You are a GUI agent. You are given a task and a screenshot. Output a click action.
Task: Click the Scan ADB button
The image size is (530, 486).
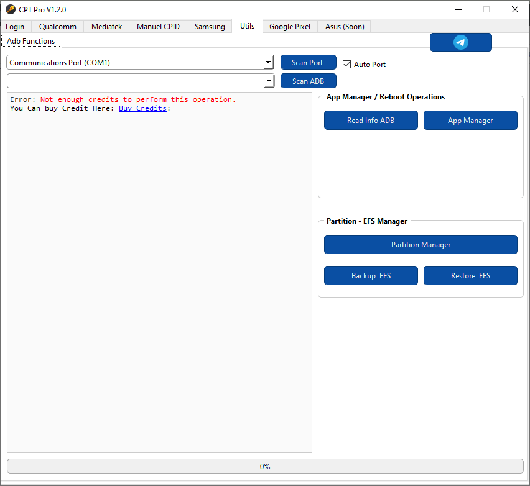pyautogui.click(x=308, y=81)
